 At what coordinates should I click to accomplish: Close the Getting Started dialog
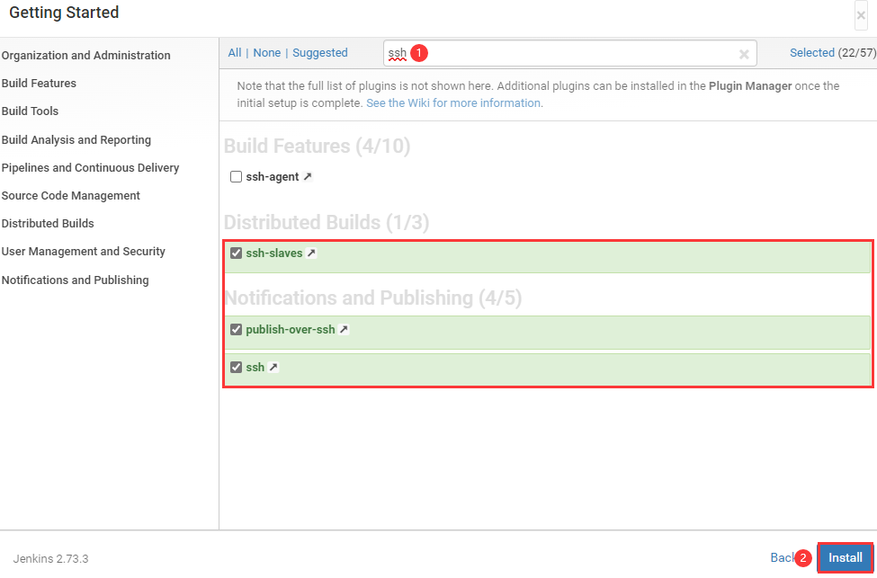click(861, 15)
